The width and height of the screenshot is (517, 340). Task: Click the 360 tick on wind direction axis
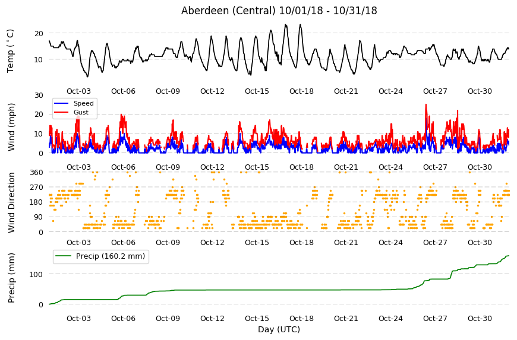(x=37, y=173)
